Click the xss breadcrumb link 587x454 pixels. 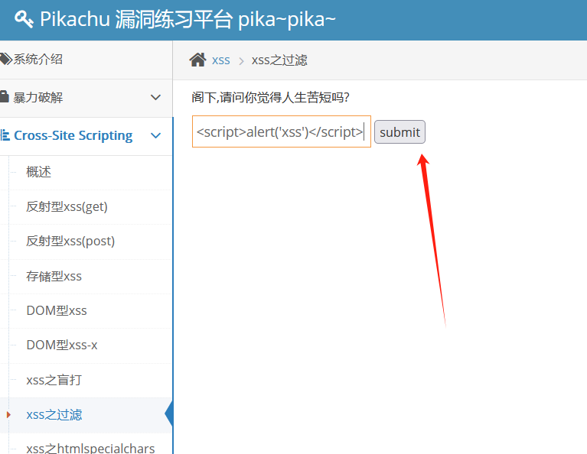coord(221,60)
